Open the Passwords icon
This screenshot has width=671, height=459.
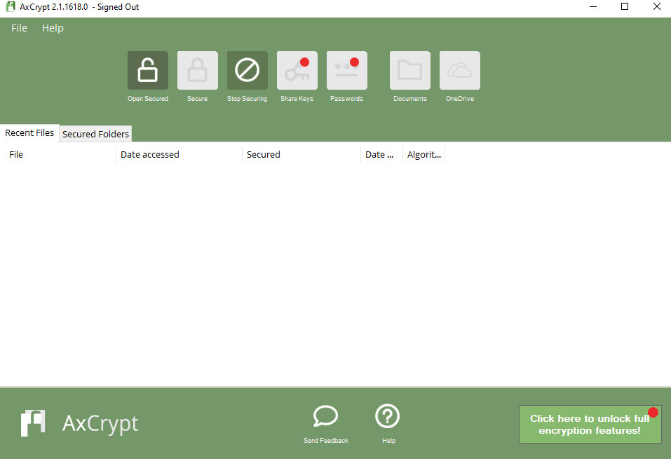(x=346, y=71)
